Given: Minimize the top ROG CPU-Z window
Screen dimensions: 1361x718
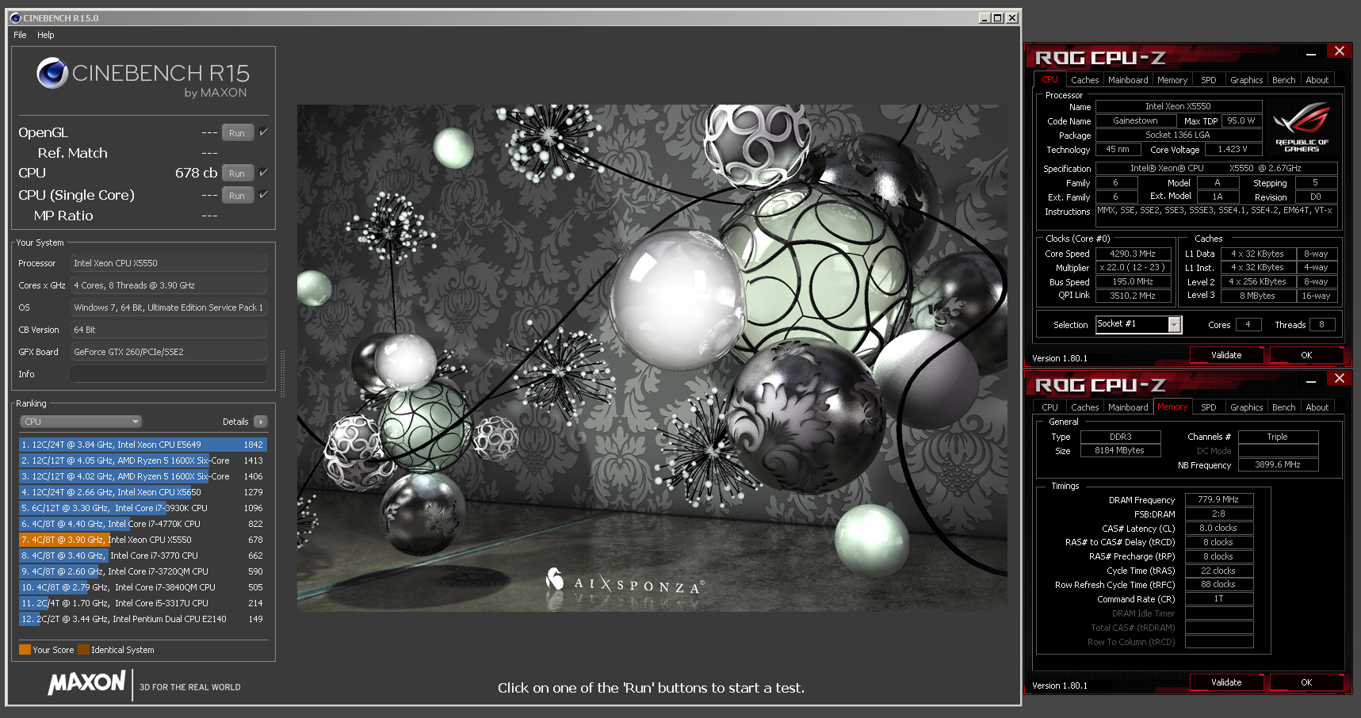Looking at the screenshot, I should tap(1311, 53).
